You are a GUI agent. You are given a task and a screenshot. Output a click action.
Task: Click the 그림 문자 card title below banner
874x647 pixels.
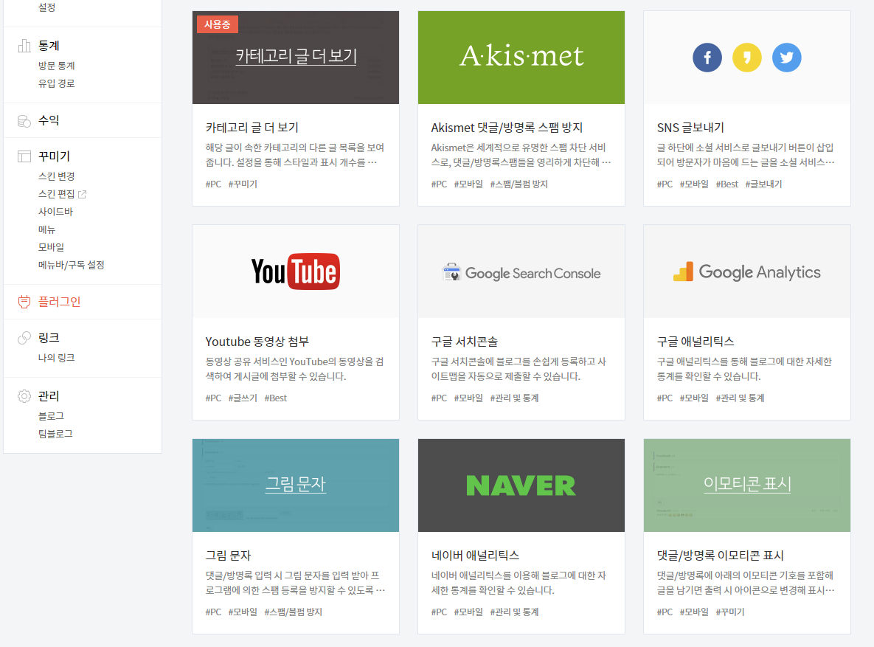(x=229, y=556)
